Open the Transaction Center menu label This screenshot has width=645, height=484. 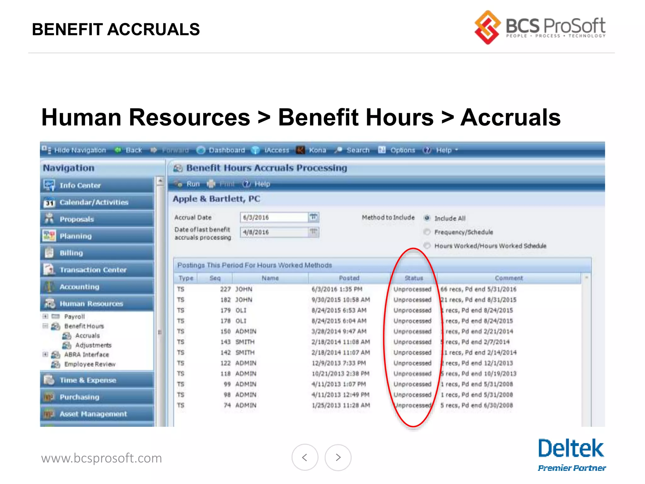(x=93, y=270)
